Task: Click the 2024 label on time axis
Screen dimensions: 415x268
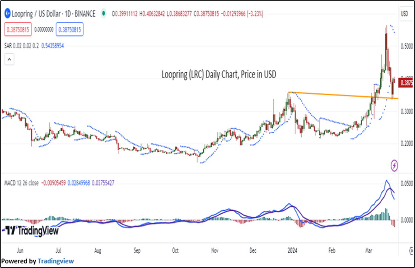Action: coord(292,250)
